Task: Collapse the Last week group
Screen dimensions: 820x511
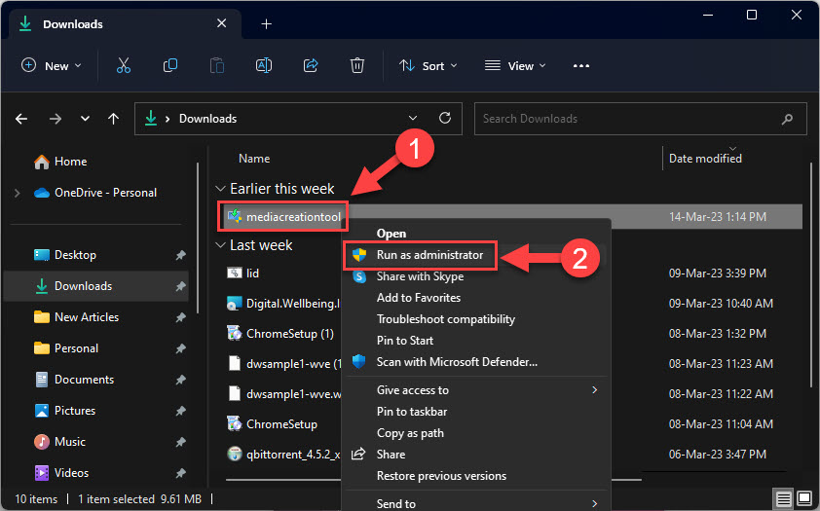Action: coord(221,245)
